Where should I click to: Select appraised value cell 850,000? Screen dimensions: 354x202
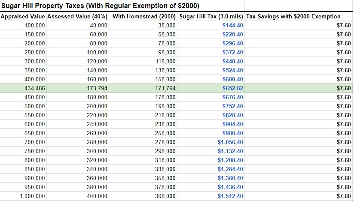pyautogui.click(x=35, y=169)
